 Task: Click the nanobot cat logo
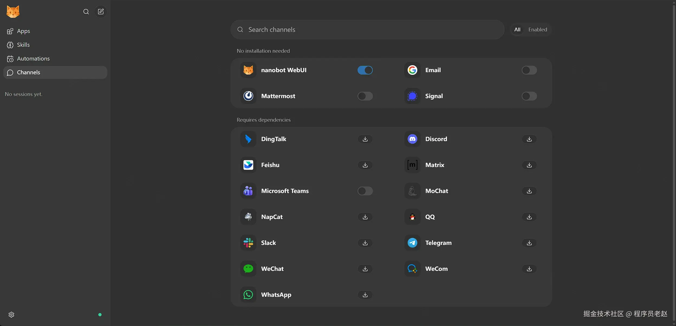(x=13, y=12)
